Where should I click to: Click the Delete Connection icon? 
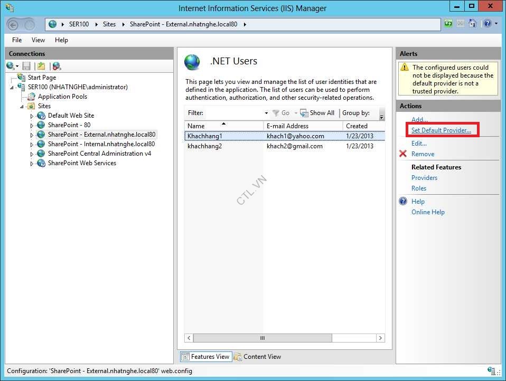tap(57, 66)
